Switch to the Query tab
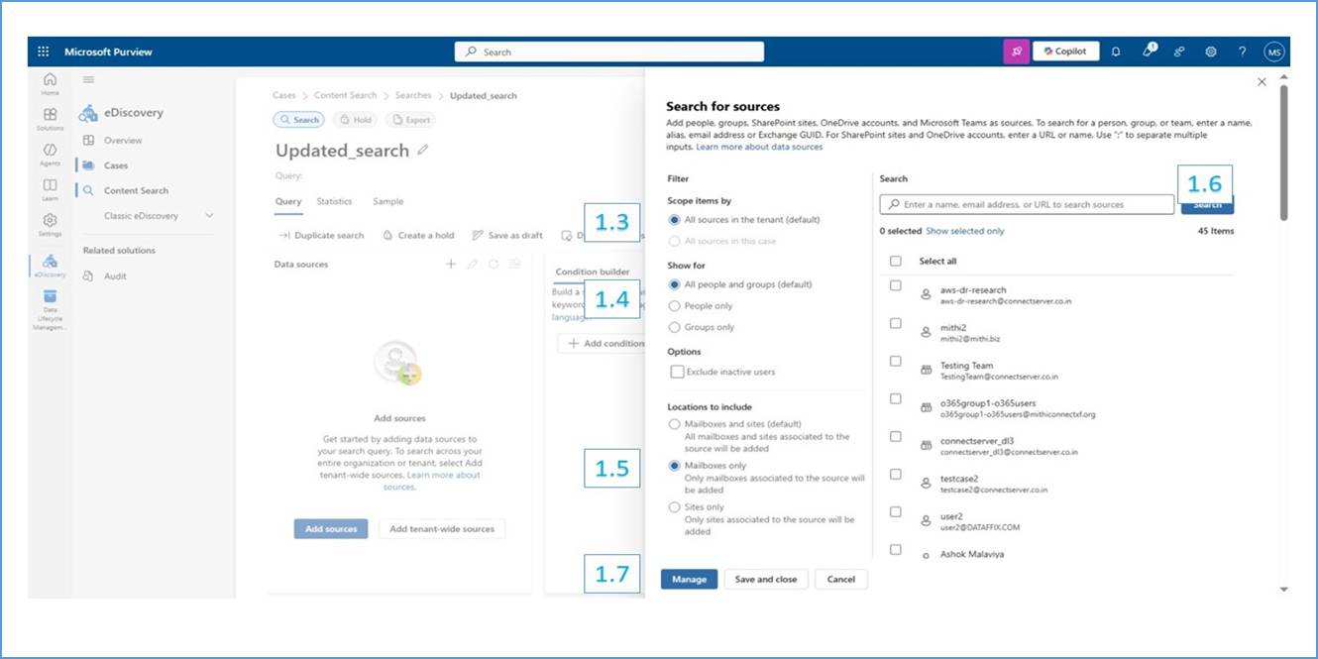The width and height of the screenshot is (1318, 659). (287, 201)
